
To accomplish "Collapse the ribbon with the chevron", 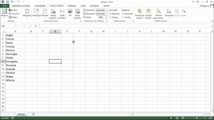I will point(212,21).
